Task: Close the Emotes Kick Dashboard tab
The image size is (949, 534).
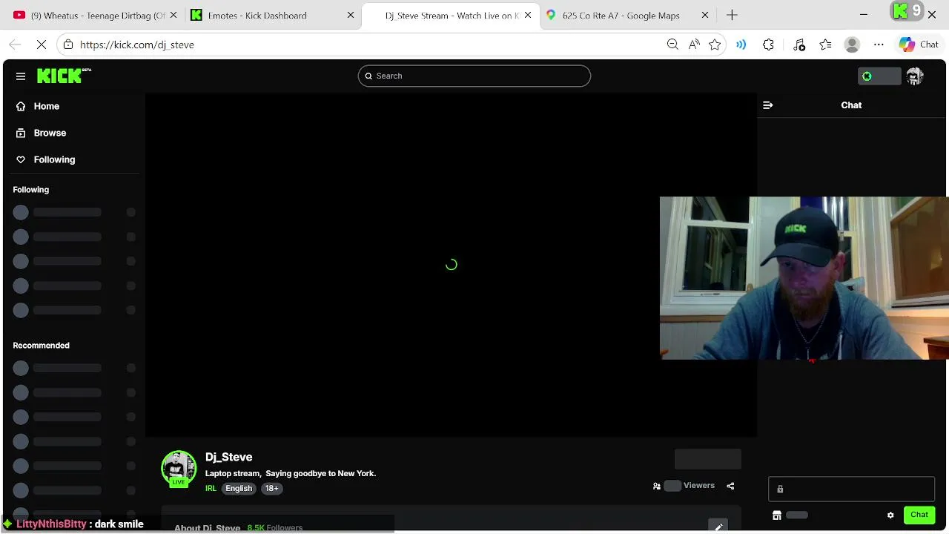Action: click(351, 15)
